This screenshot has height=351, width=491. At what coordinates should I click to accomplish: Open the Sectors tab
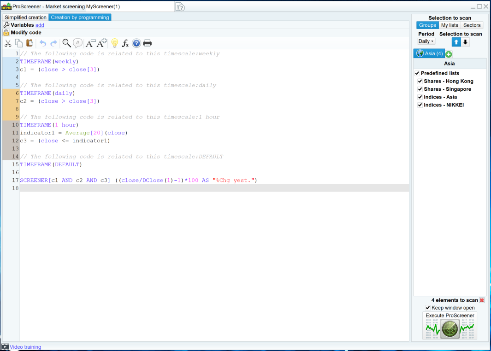pos(472,25)
